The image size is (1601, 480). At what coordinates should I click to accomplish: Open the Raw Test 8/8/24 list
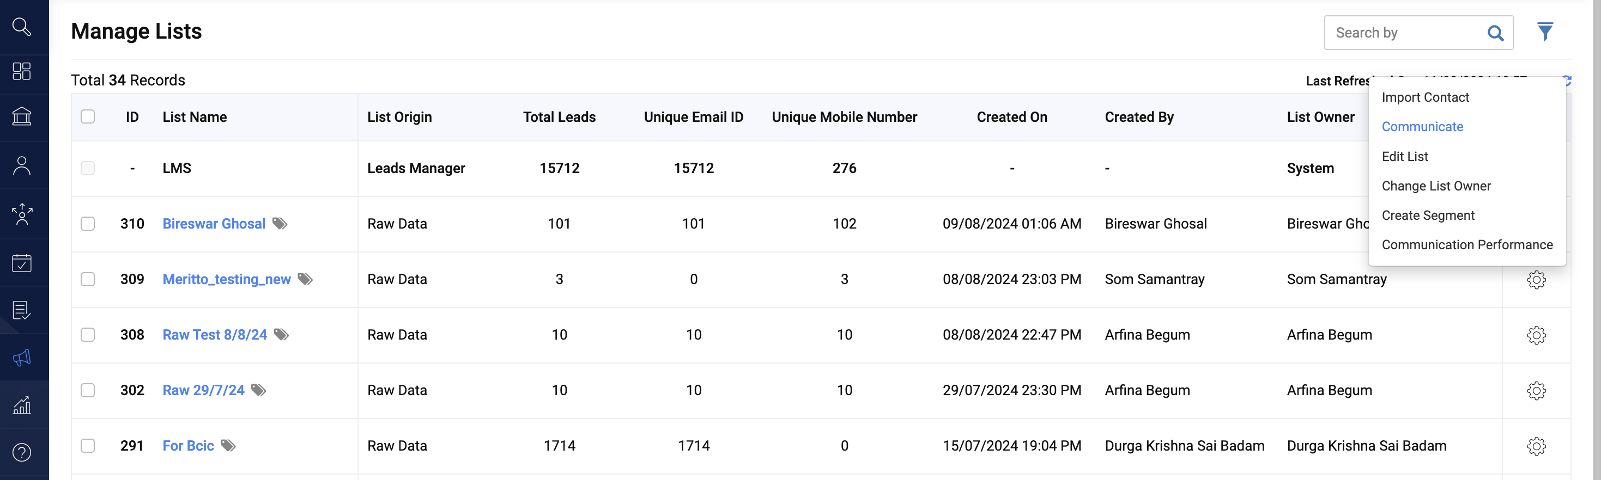[x=214, y=335]
